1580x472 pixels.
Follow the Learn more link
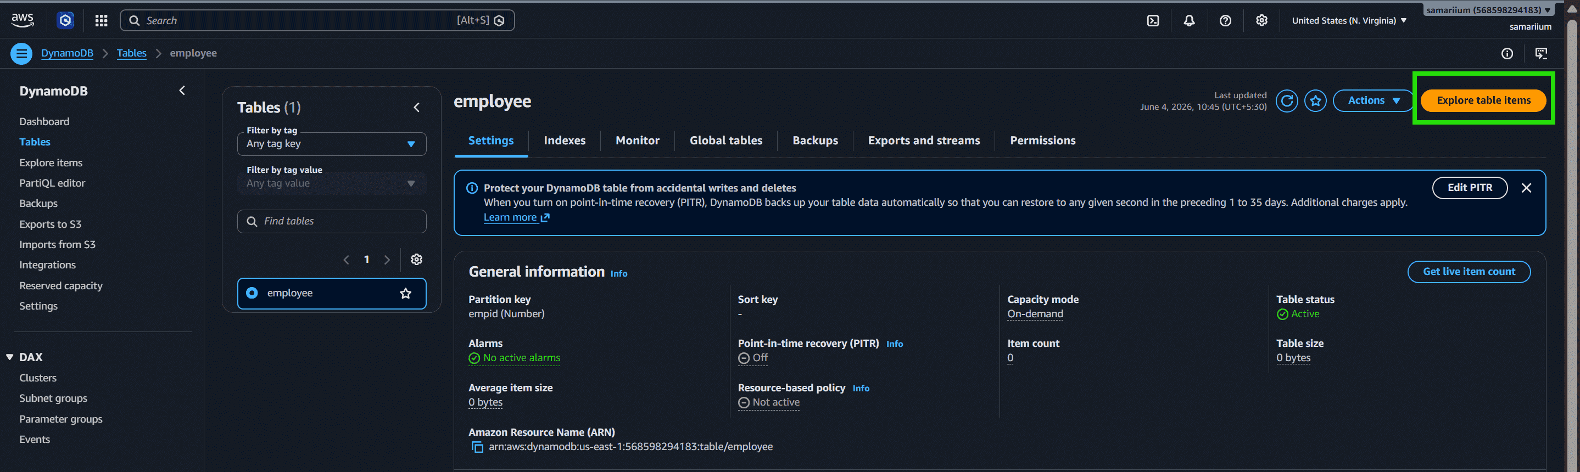(516, 217)
